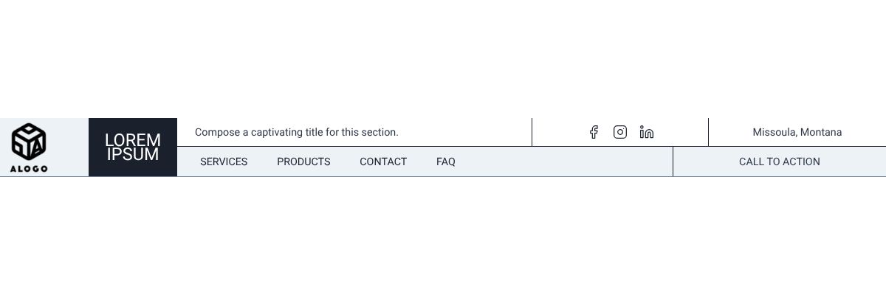
Task: Click the ALOGO wordmark under the cube
Action: pyautogui.click(x=29, y=169)
